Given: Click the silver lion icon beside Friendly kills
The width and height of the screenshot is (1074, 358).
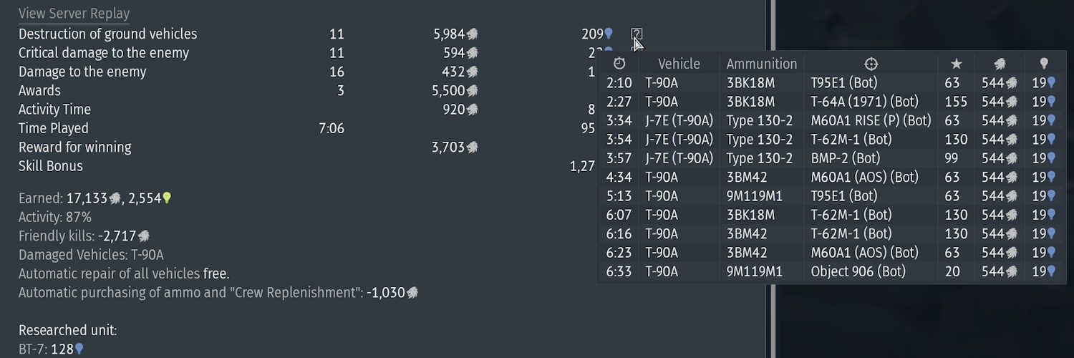Looking at the screenshot, I should coord(144,236).
